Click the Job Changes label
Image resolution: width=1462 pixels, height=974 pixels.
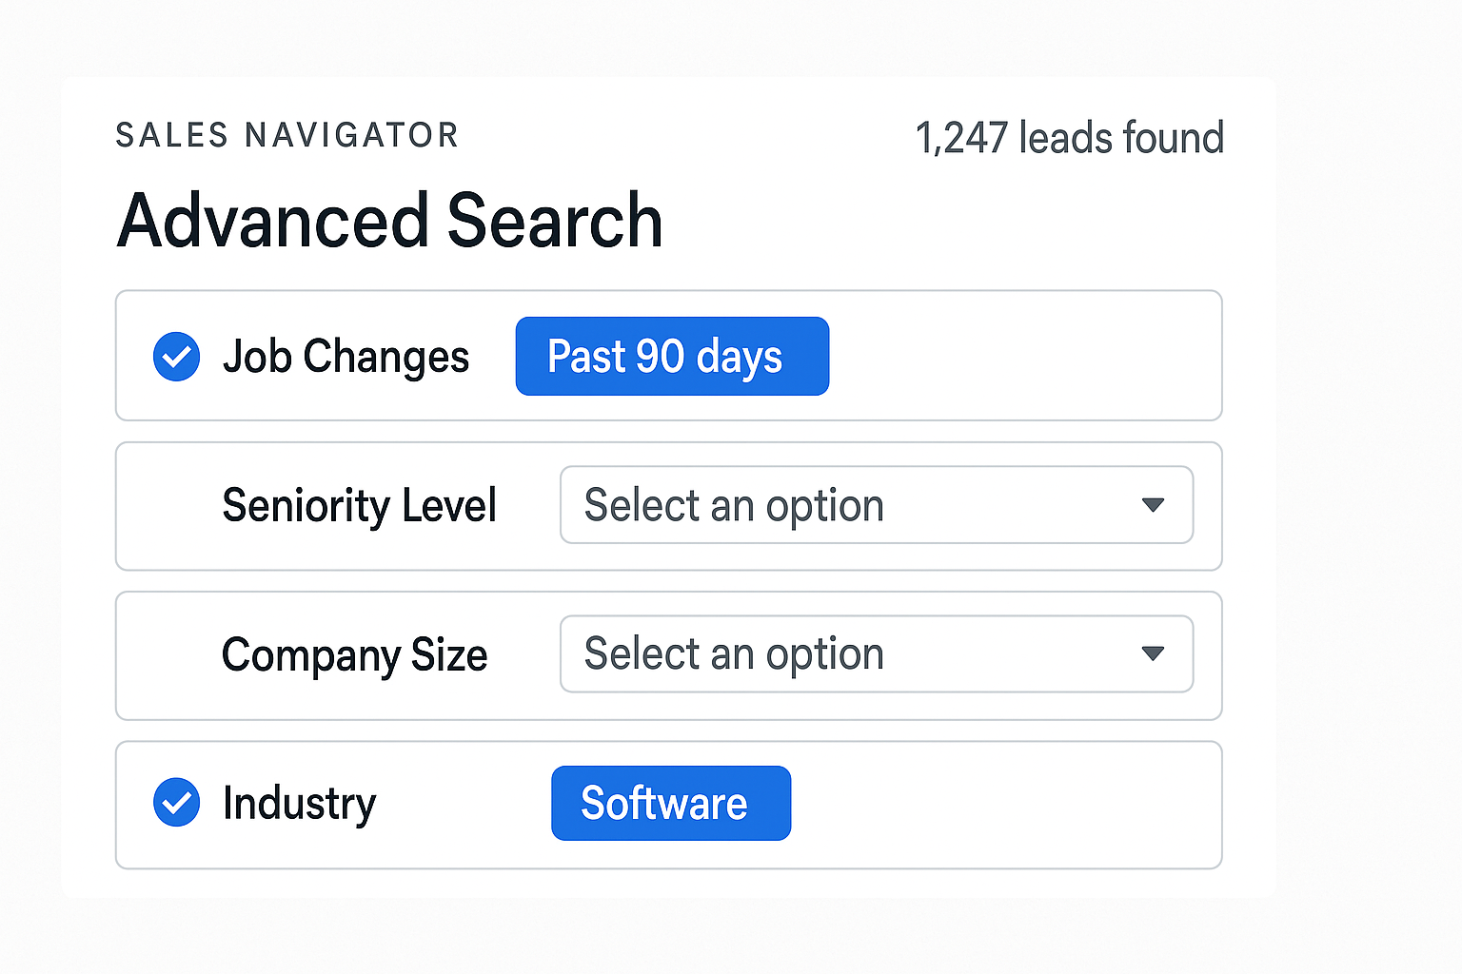tap(346, 357)
